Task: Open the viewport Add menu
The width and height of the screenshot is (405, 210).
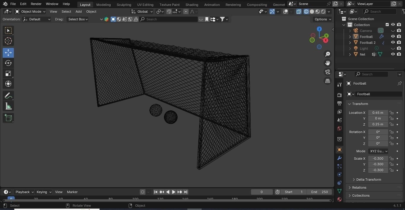Action: point(79,12)
